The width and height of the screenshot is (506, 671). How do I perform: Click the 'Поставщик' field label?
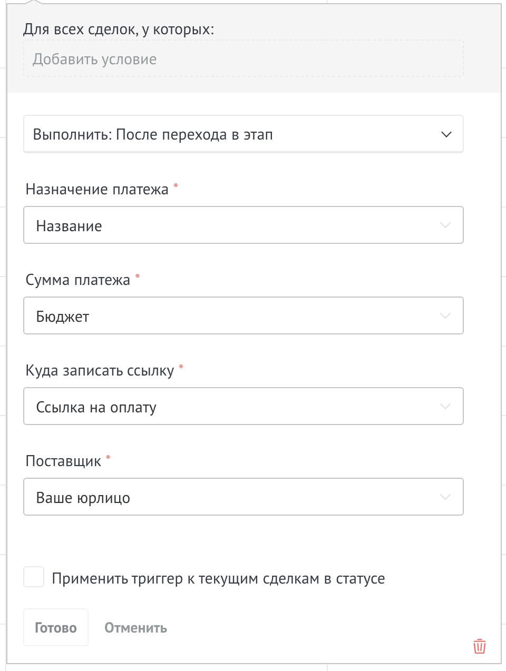(63, 461)
